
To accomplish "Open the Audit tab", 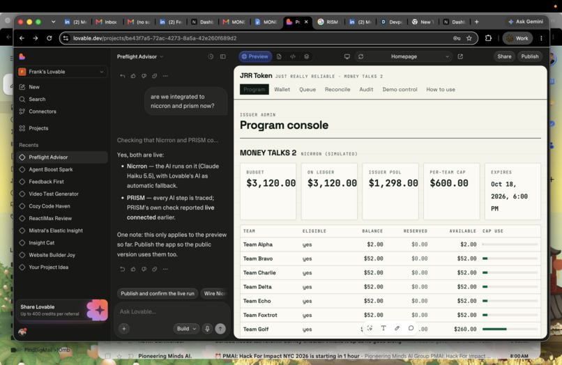I will point(366,90).
